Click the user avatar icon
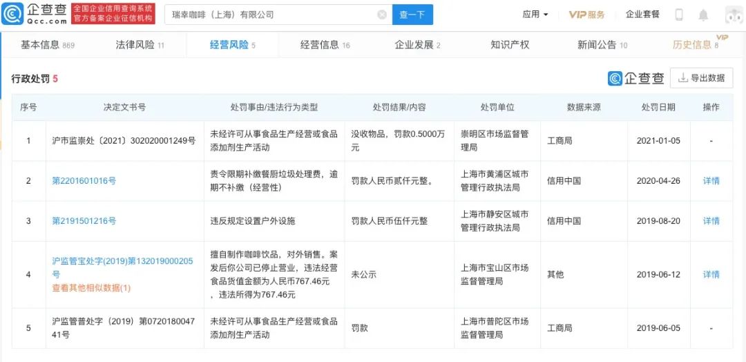 (x=735, y=15)
